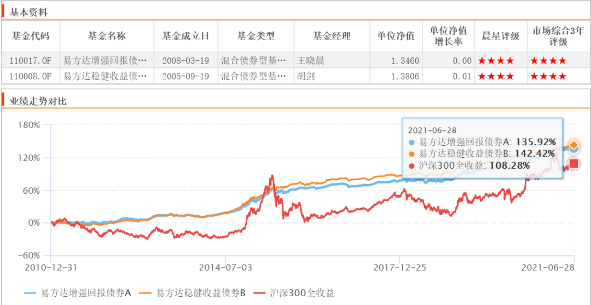
Task: Click 晨星评级 stars in 110008.OF row
Action: 496,77
